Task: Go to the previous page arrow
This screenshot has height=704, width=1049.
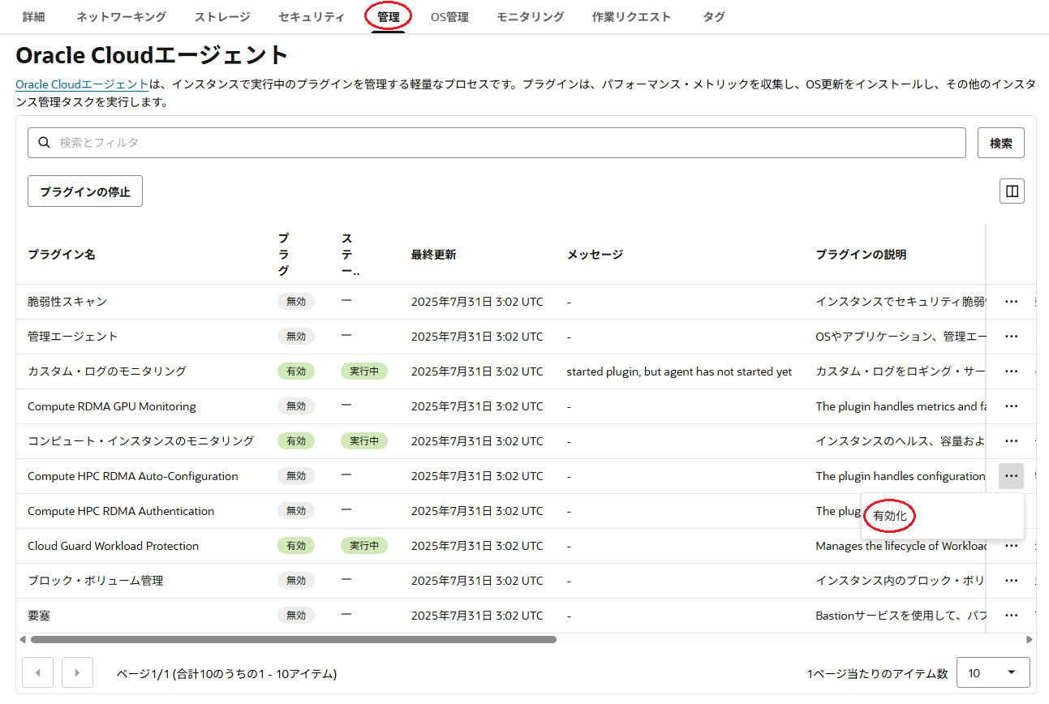Action: tap(38, 672)
